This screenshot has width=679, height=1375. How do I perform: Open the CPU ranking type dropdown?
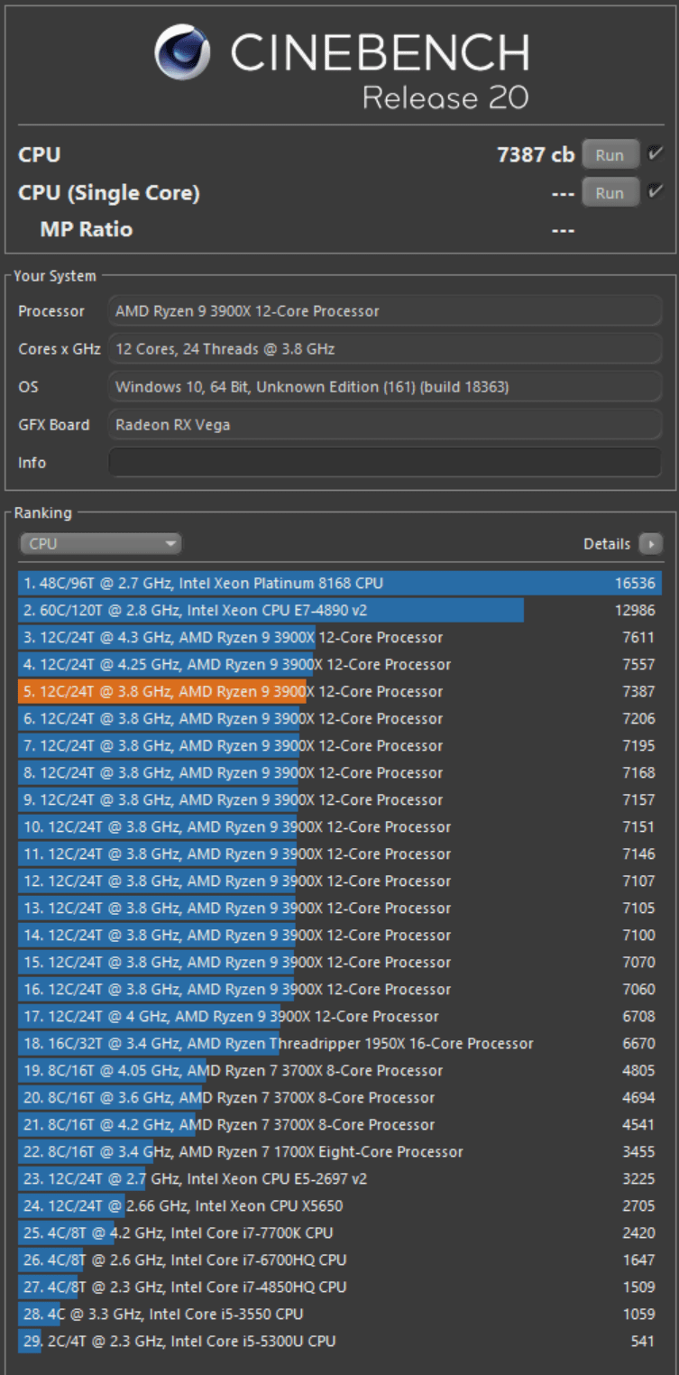click(101, 544)
